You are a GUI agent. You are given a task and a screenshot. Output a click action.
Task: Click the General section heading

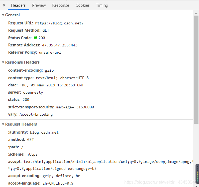point(12,15)
